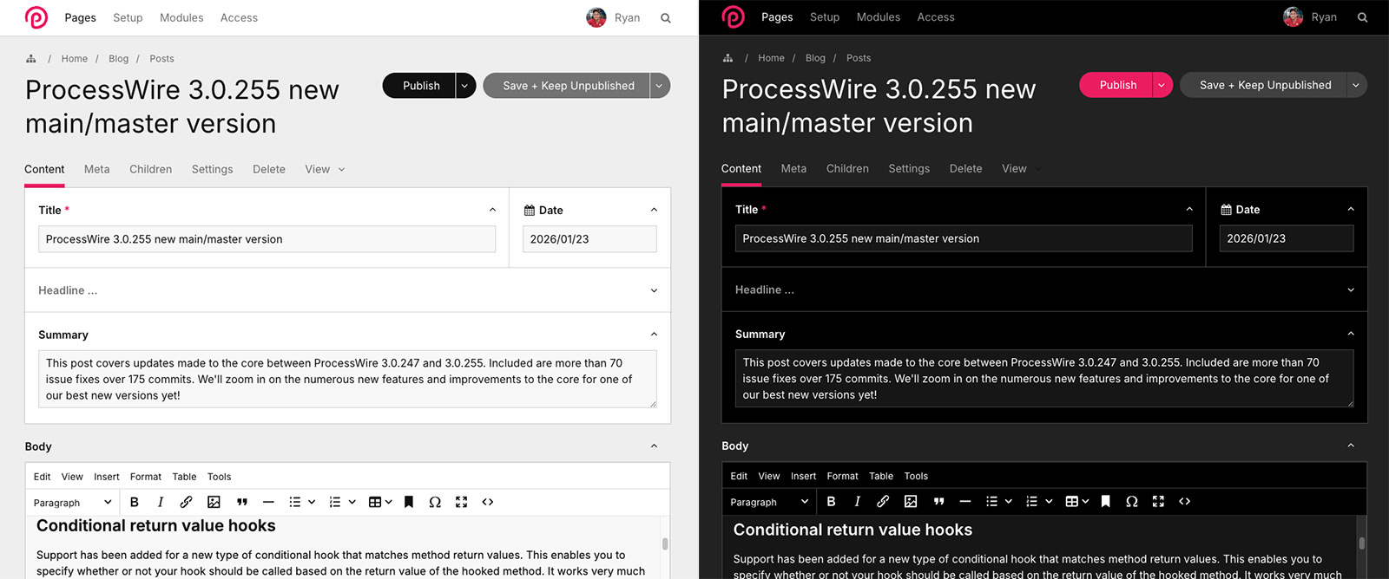The image size is (1389, 579).
Task: Open Modules in the light-theme top navigation
Action: tap(181, 18)
